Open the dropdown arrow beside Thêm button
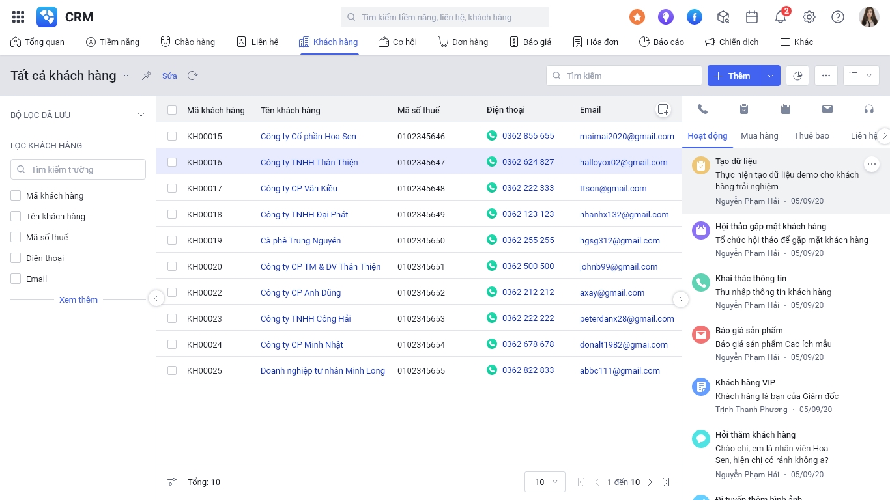 pos(770,76)
